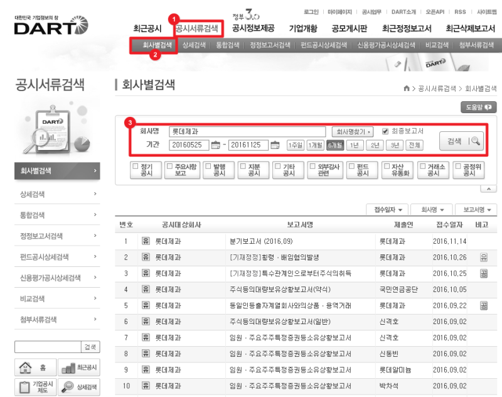This screenshot has height=397, width=502.
Task: Check the 정기공시 filter checkbox
Action: (136, 166)
